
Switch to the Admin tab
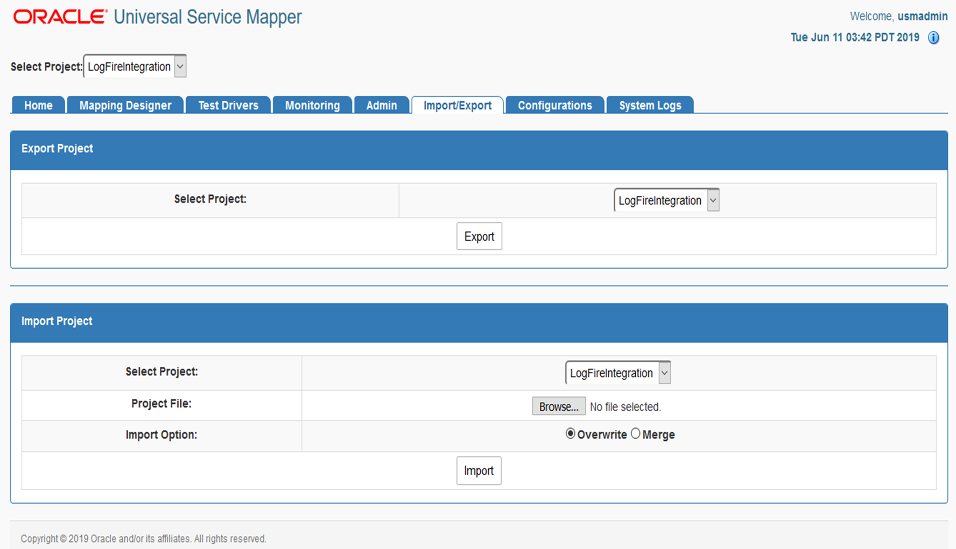coord(382,105)
